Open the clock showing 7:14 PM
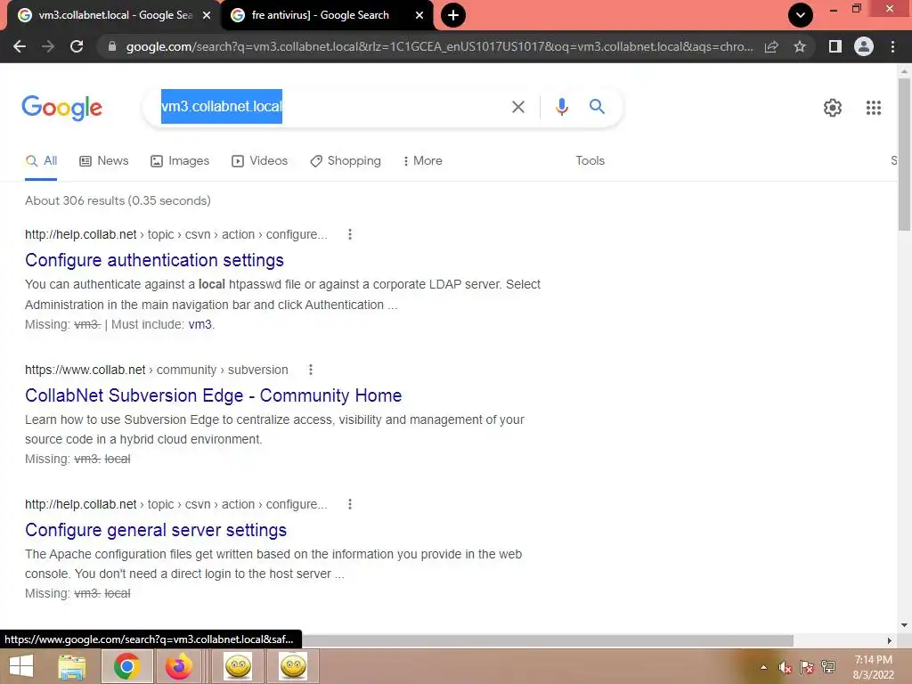The width and height of the screenshot is (912, 684). [873, 667]
